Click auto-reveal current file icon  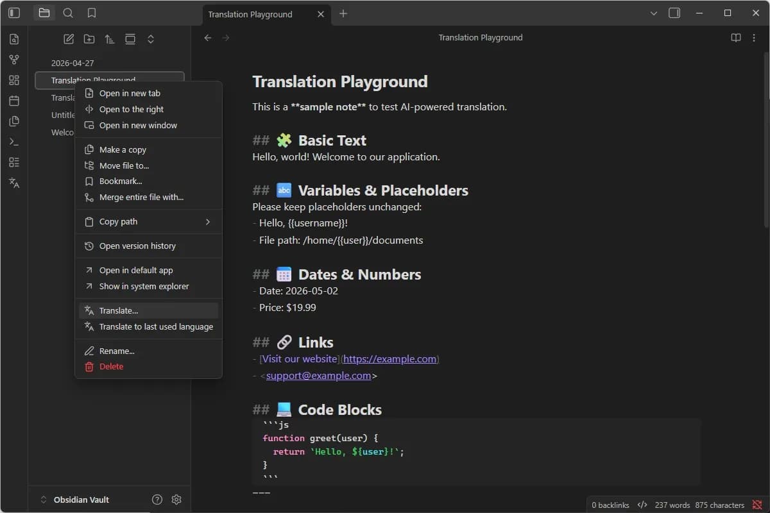130,39
